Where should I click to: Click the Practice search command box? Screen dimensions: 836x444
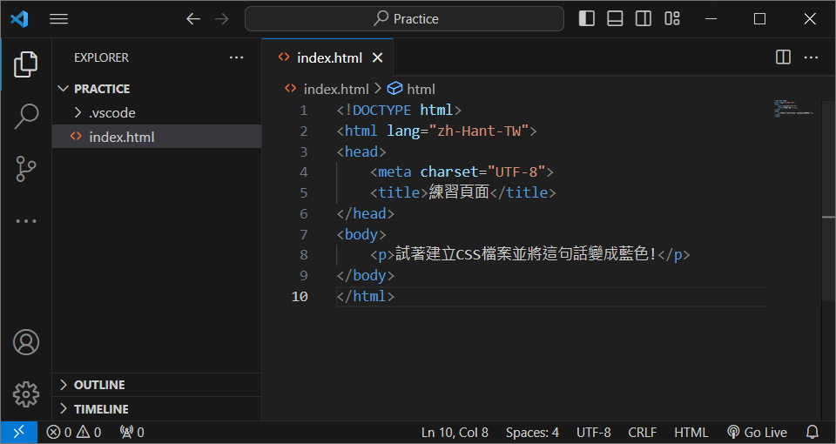[404, 19]
